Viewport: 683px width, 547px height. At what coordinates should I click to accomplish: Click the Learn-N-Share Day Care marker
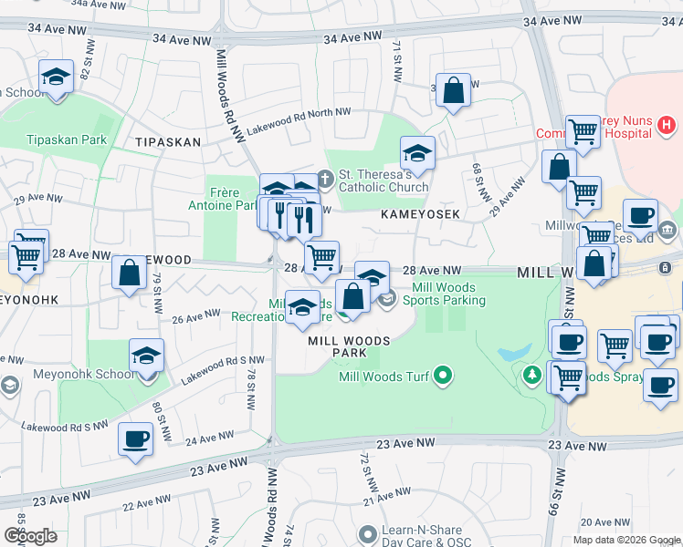click(x=367, y=532)
